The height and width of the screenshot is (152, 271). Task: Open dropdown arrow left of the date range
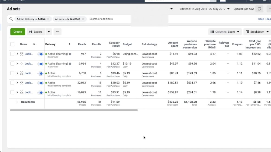point(172,9)
